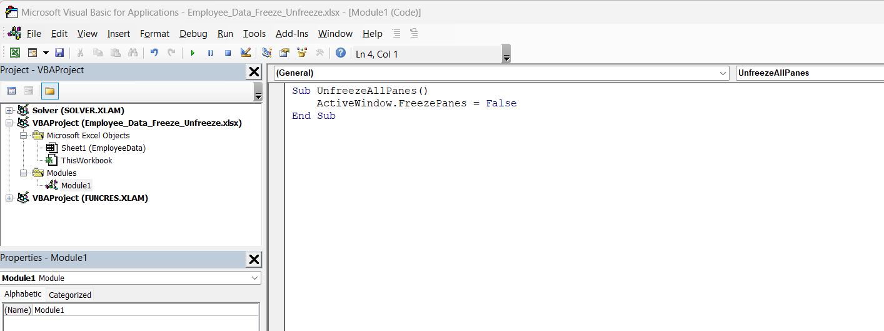This screenshot has height=331, width=884.
Task: Click the Break pause icon
Action: click(x=210, y=53)
